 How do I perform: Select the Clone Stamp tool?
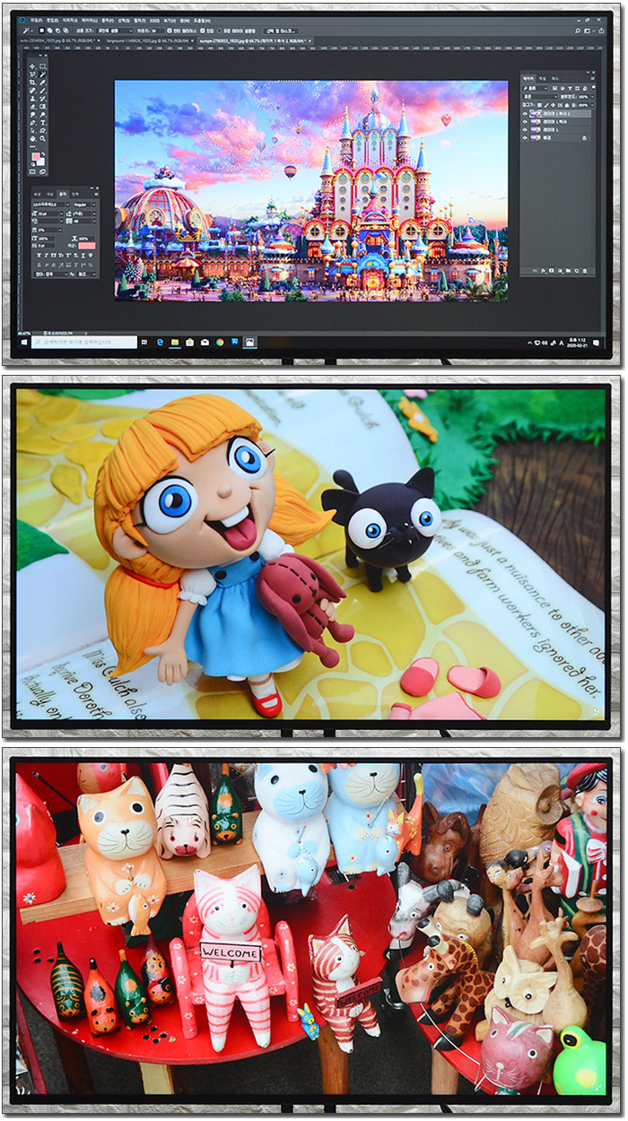pos(32,98)
